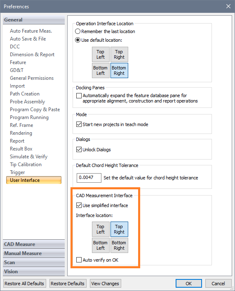Click the chord height tolerance input field

coord(89,178)
